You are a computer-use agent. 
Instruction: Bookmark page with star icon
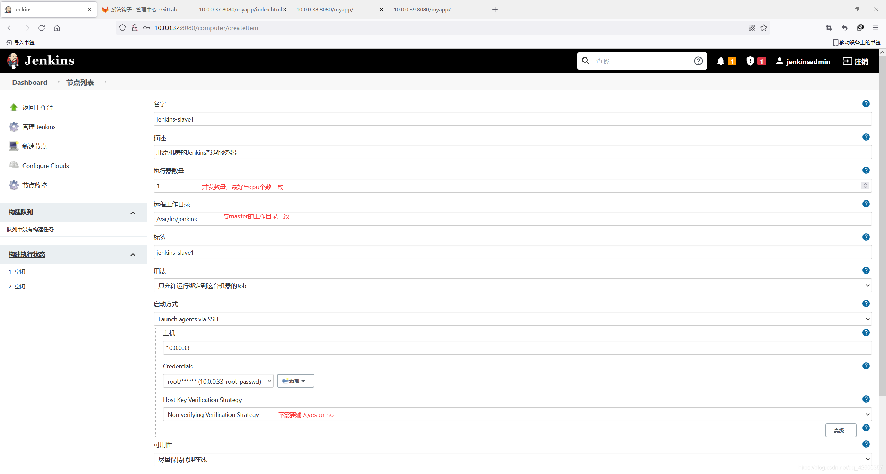click(x=764, y=28)
